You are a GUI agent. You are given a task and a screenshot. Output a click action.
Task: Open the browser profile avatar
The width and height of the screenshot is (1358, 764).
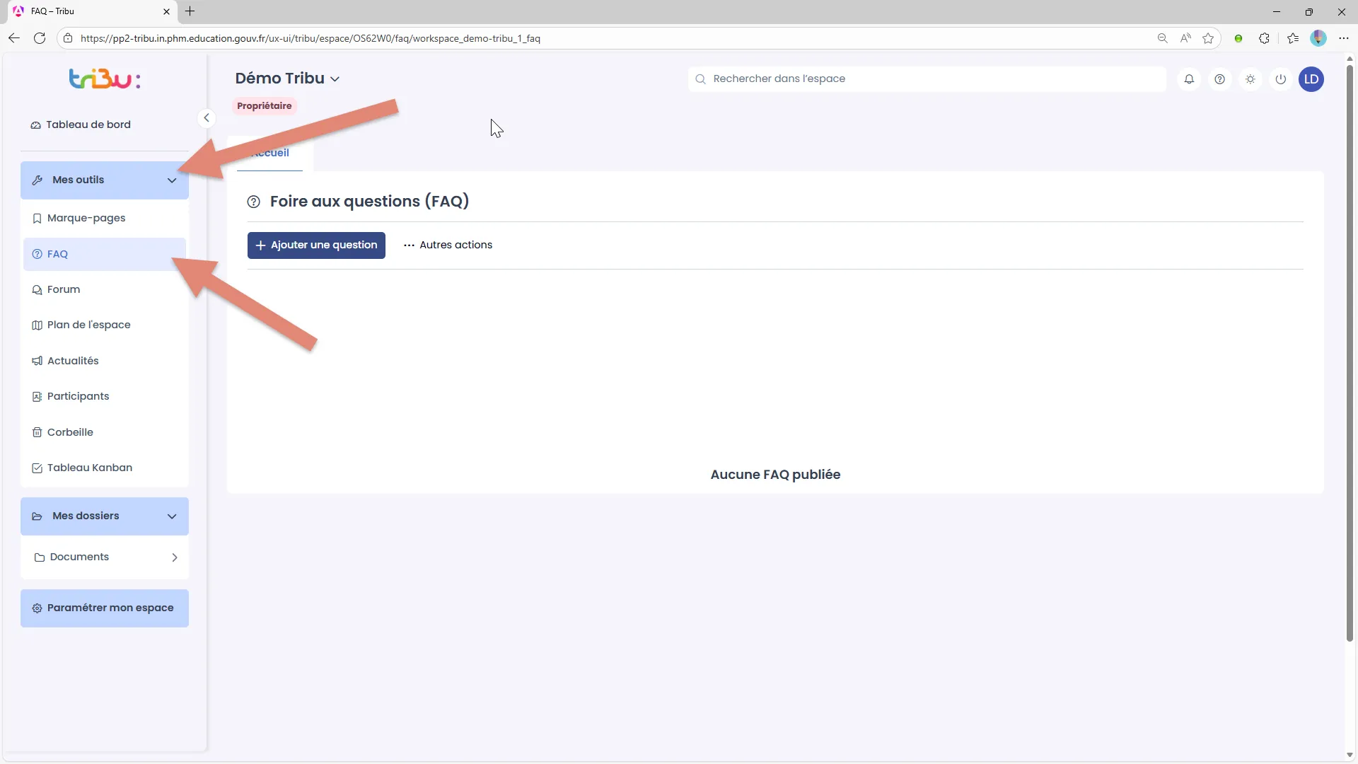[1318, 38]
